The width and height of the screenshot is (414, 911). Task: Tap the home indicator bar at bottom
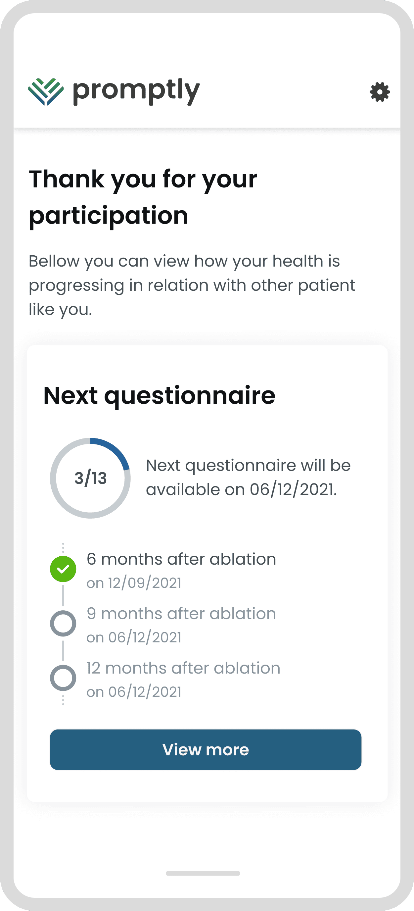[203, 873]
